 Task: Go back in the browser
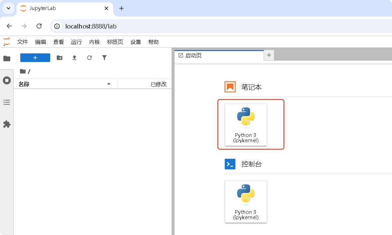[x=9, y=26]
